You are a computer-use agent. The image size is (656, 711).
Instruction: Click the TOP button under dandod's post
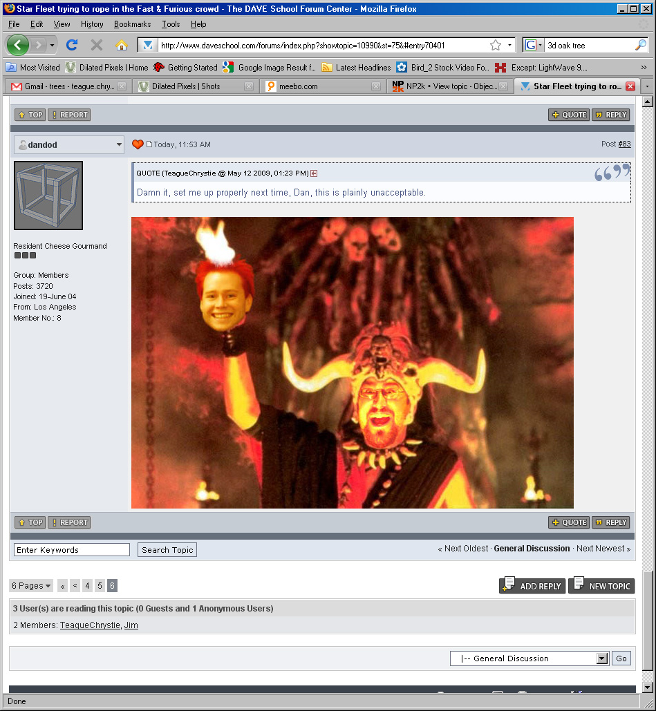pos(30,522)
